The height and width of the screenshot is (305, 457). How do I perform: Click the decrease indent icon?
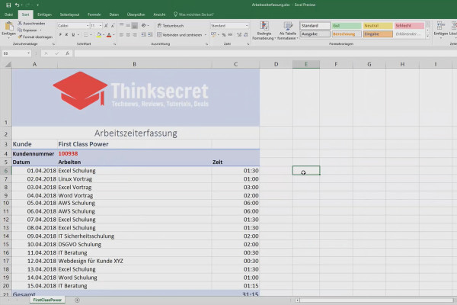143,35
